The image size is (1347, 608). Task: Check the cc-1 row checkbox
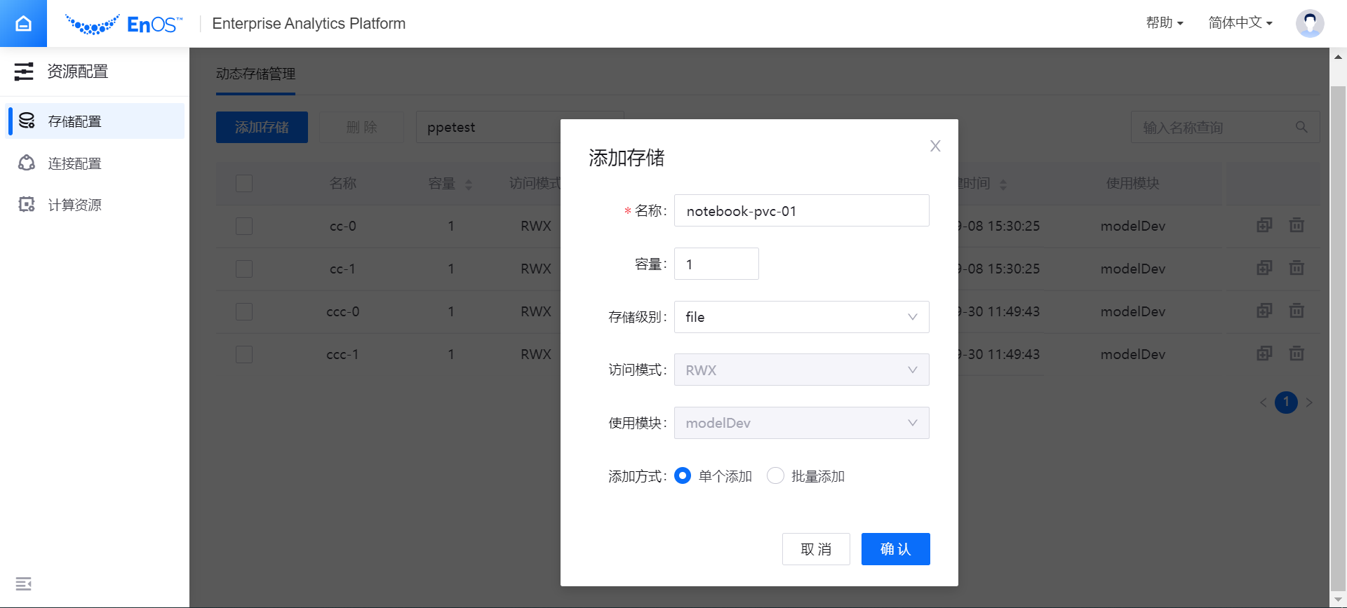[244, 269]
